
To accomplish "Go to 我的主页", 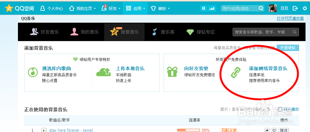I will [x=80, y=9].
